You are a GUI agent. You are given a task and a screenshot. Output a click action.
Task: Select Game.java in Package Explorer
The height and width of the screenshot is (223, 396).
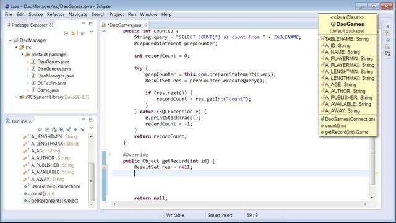48,90
